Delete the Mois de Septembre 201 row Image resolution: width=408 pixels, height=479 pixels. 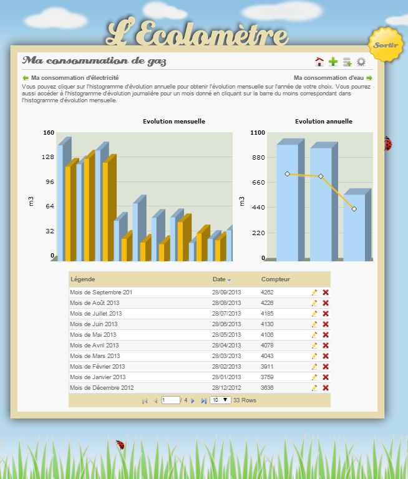[326, 293]
